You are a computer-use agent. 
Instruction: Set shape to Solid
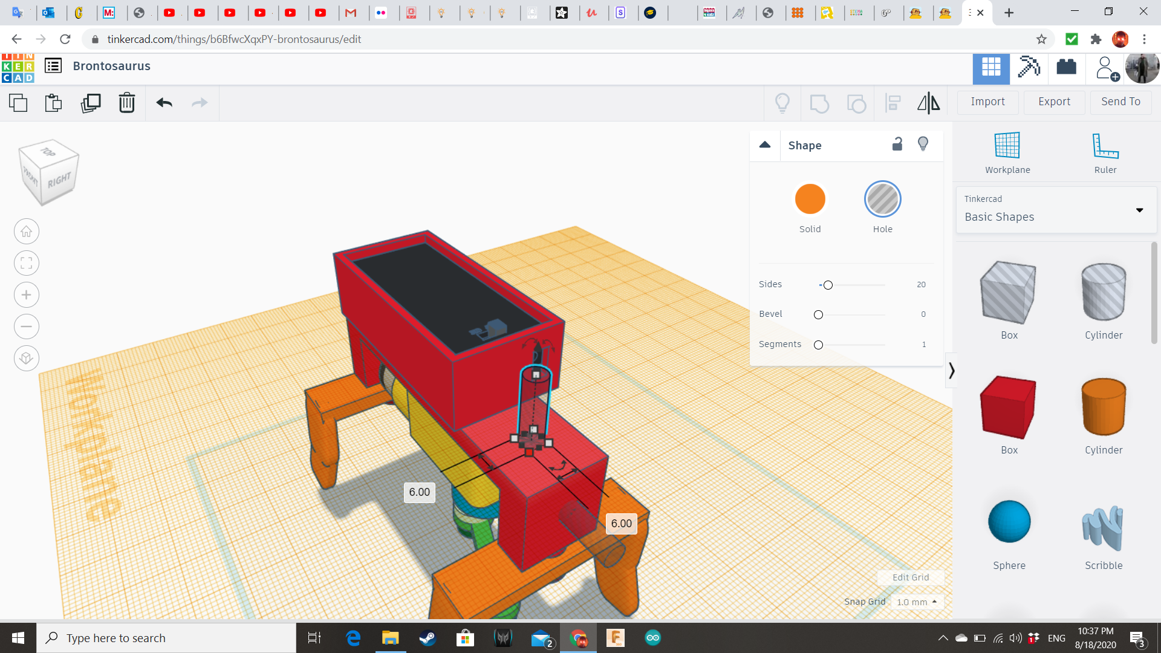tap(810, 200)
